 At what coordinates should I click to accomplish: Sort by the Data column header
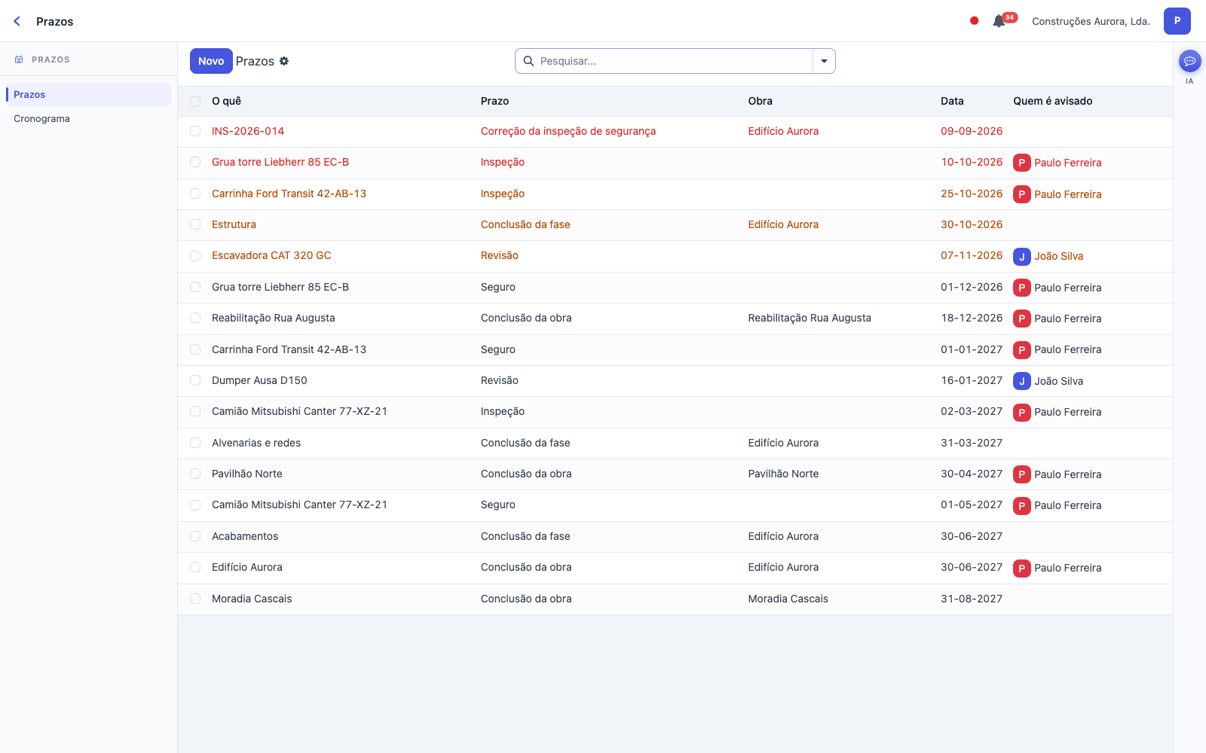pos(952,101)
